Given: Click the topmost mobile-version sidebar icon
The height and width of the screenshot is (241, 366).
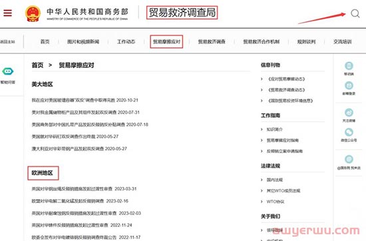Looking at the screenshot, I should [349, 66].
